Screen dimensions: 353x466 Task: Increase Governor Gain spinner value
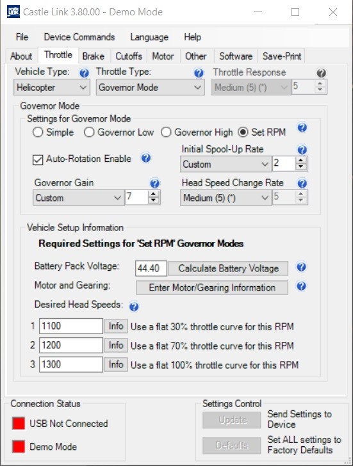154,194
